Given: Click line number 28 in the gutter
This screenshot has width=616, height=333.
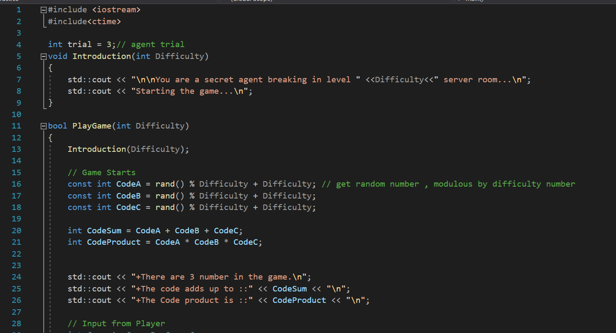Looking at the screenshot, I should click(x=17, y=324).
